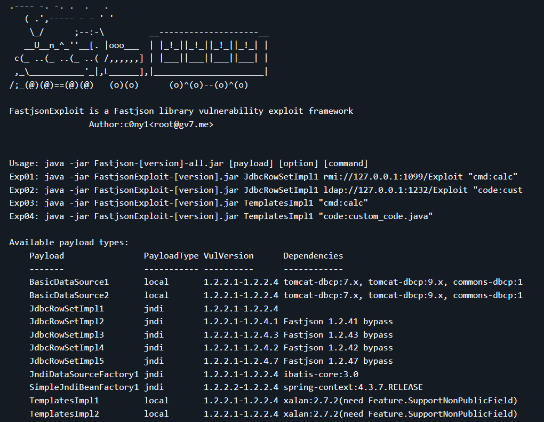Select payload name 'JdbcRowSetImpl5'

point(67,361)
